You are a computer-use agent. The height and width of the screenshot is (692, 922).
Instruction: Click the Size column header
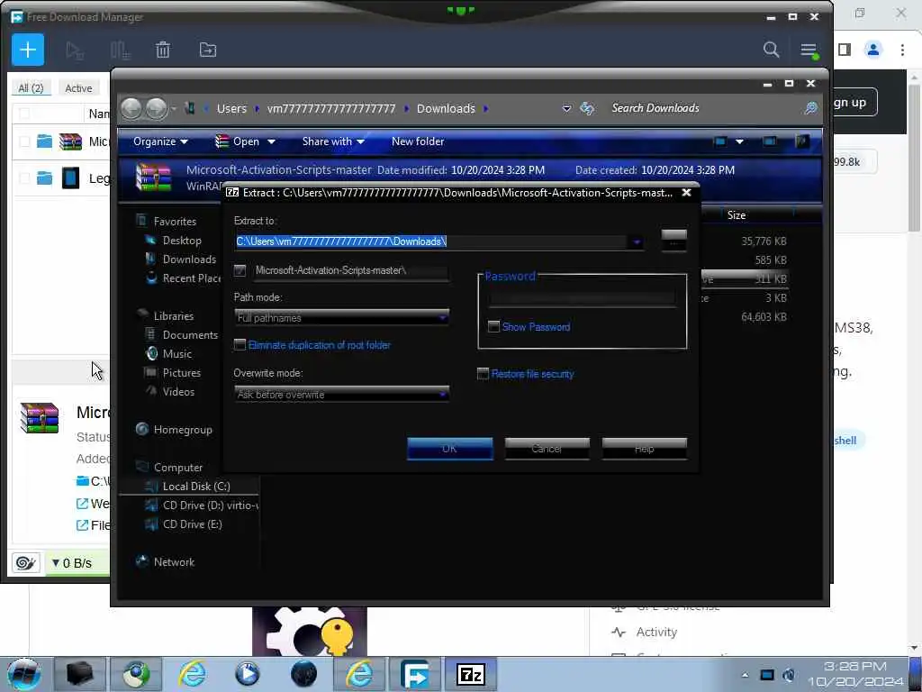pyautogui.click(x=737, y=214)
